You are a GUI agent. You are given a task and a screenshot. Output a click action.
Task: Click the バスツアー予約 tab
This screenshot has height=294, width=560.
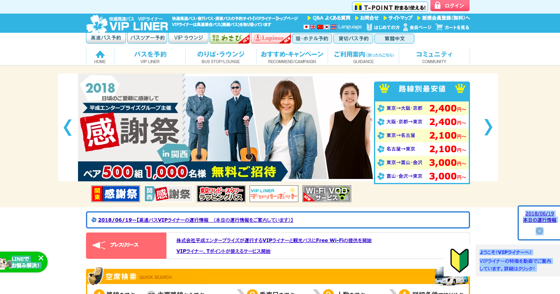pyautogui.click(x=147, y=38)
